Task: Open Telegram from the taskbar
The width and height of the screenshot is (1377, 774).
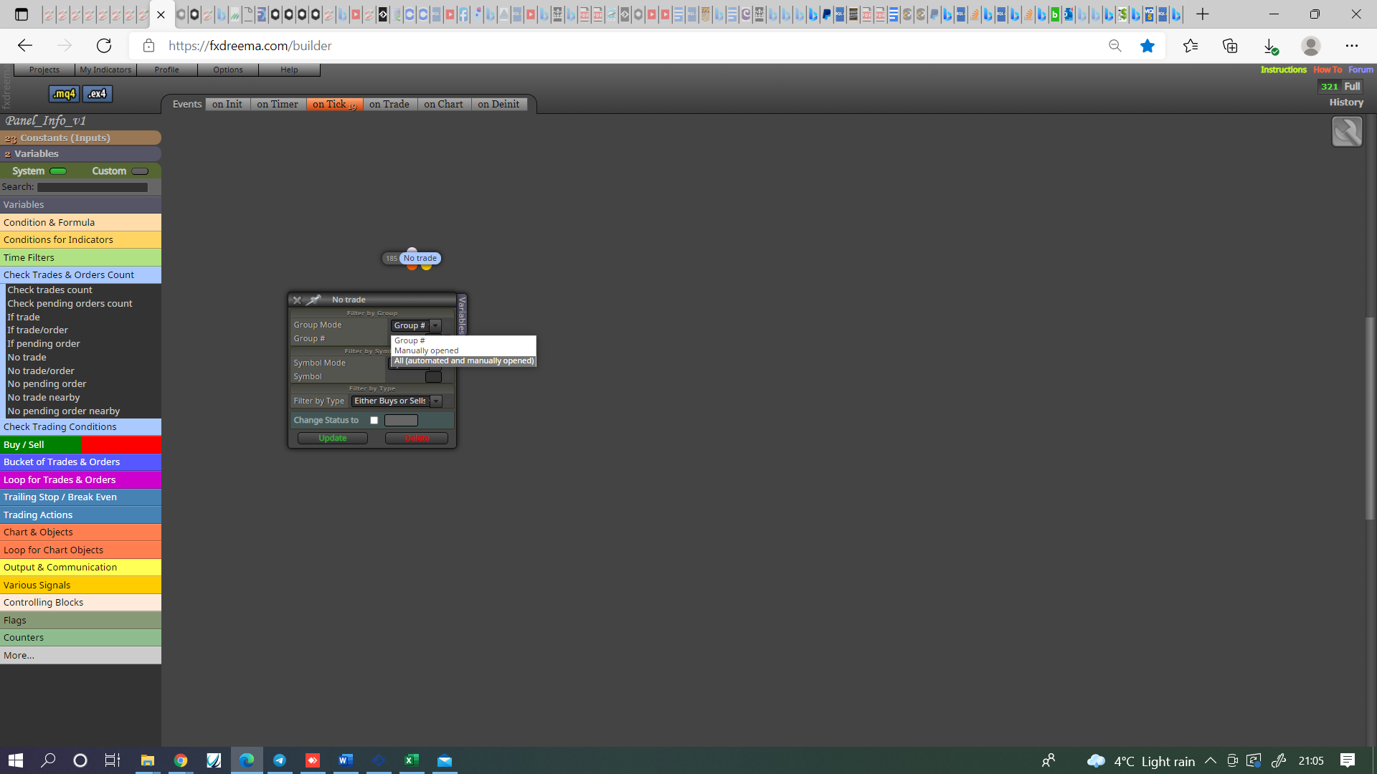Action: pos(280,760)
